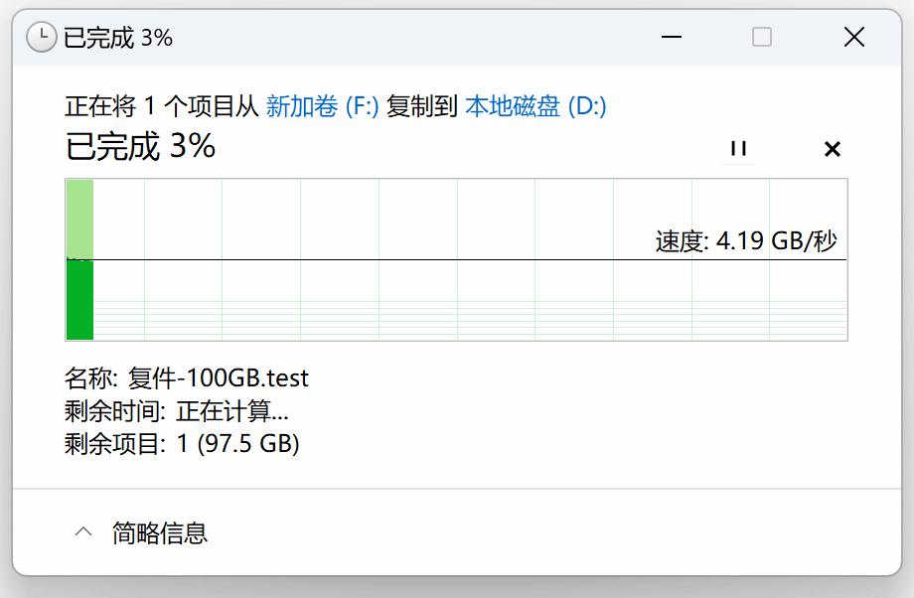Click the dark green progress bar area
This screenshot has width=914, height=598.
[79, 300]
